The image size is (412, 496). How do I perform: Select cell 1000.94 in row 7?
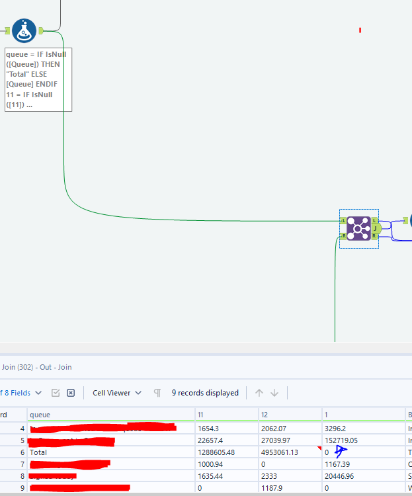point(227,464)
